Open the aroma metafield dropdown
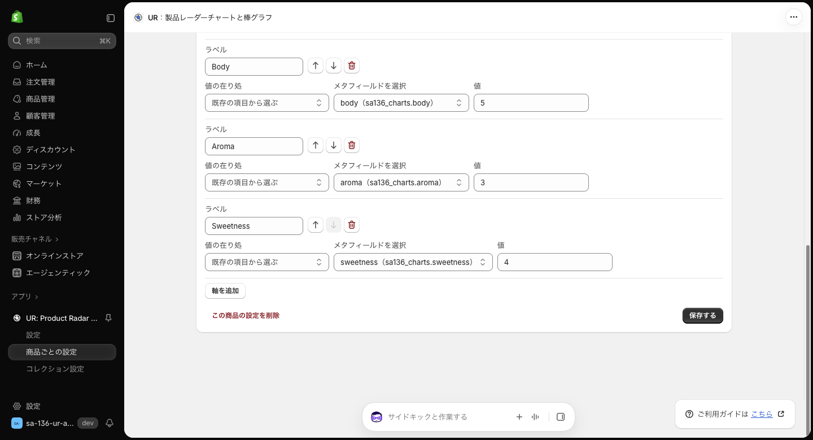Screen dimensions: 813x440 (x=401, y=182)
